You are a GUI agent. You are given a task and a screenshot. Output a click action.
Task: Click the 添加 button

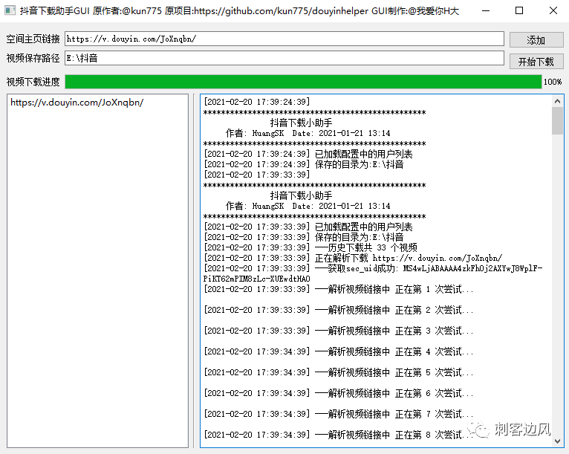point(536,40)
